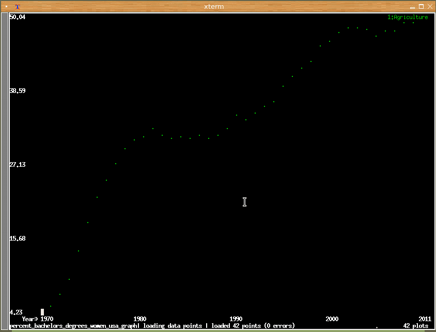
Task: Click the 27.13 y-axis label
Action: pyautogui.click(x=17, y=165)
